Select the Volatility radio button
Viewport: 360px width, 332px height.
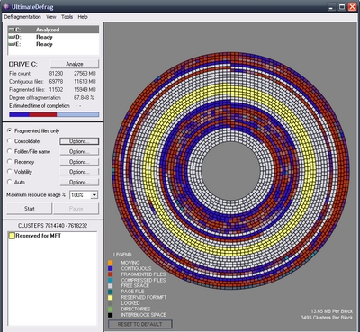point(10,172)
